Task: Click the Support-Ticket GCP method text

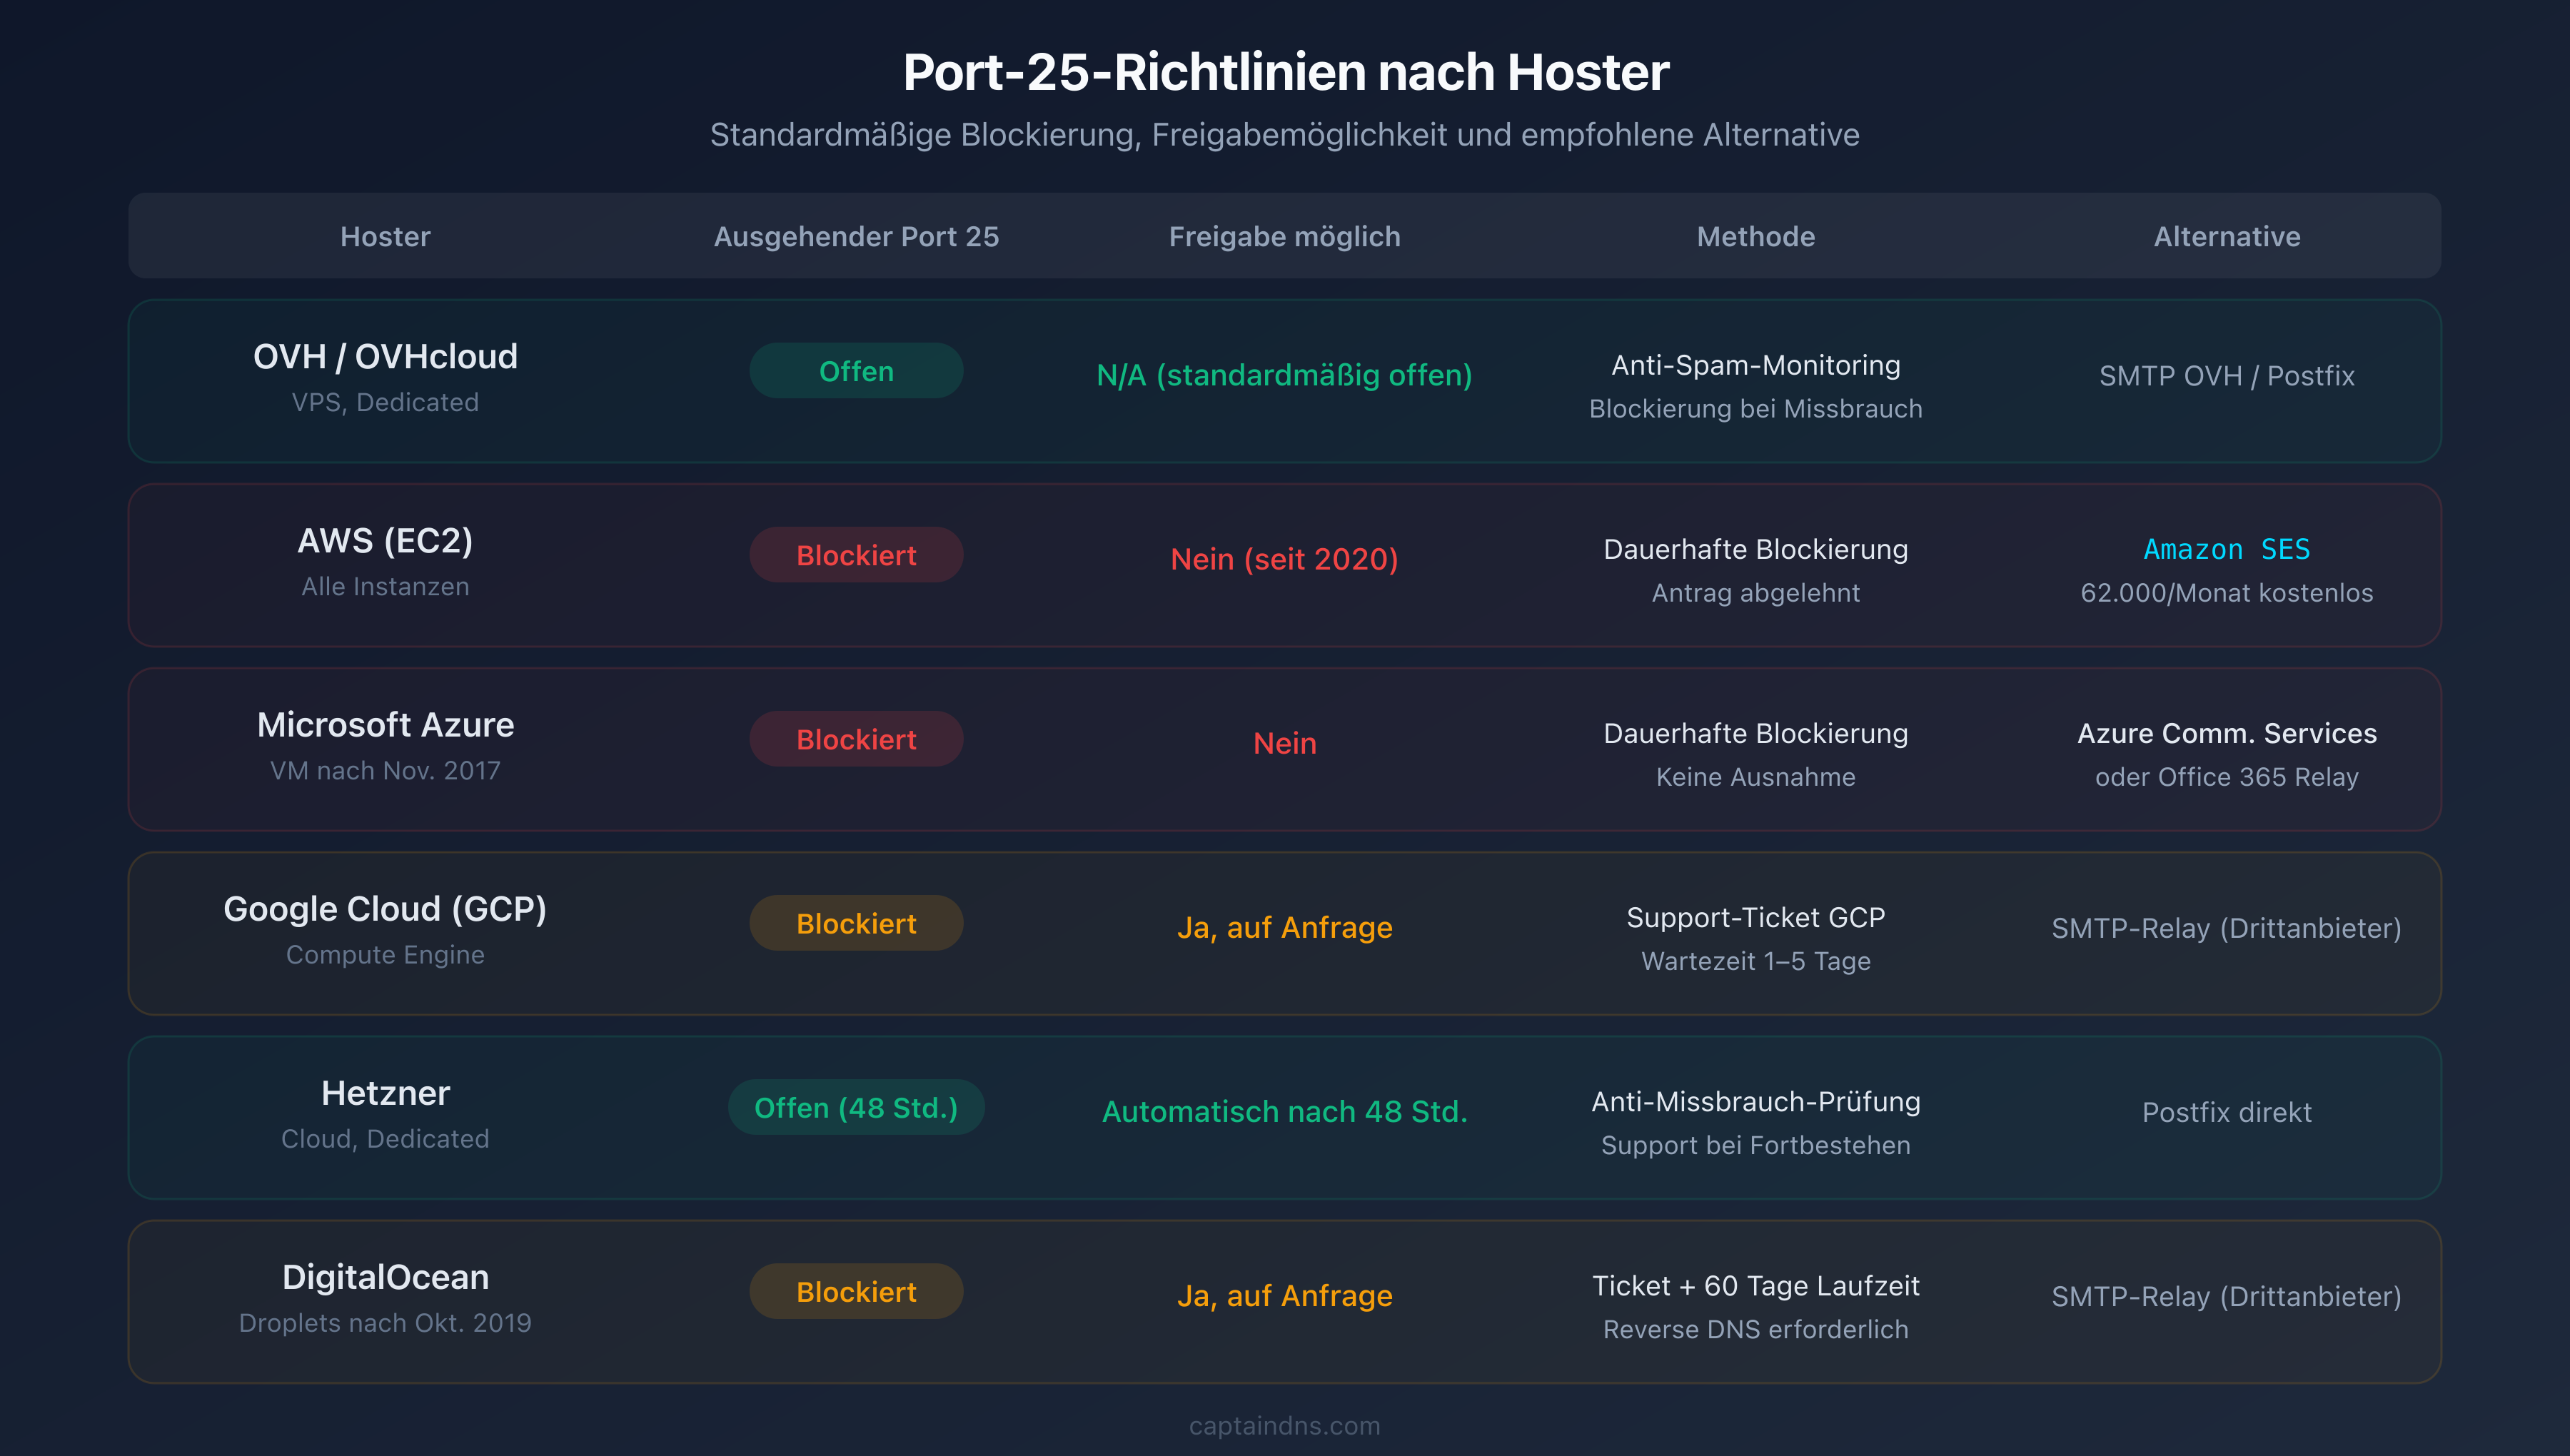Action: click(1755, 917)
